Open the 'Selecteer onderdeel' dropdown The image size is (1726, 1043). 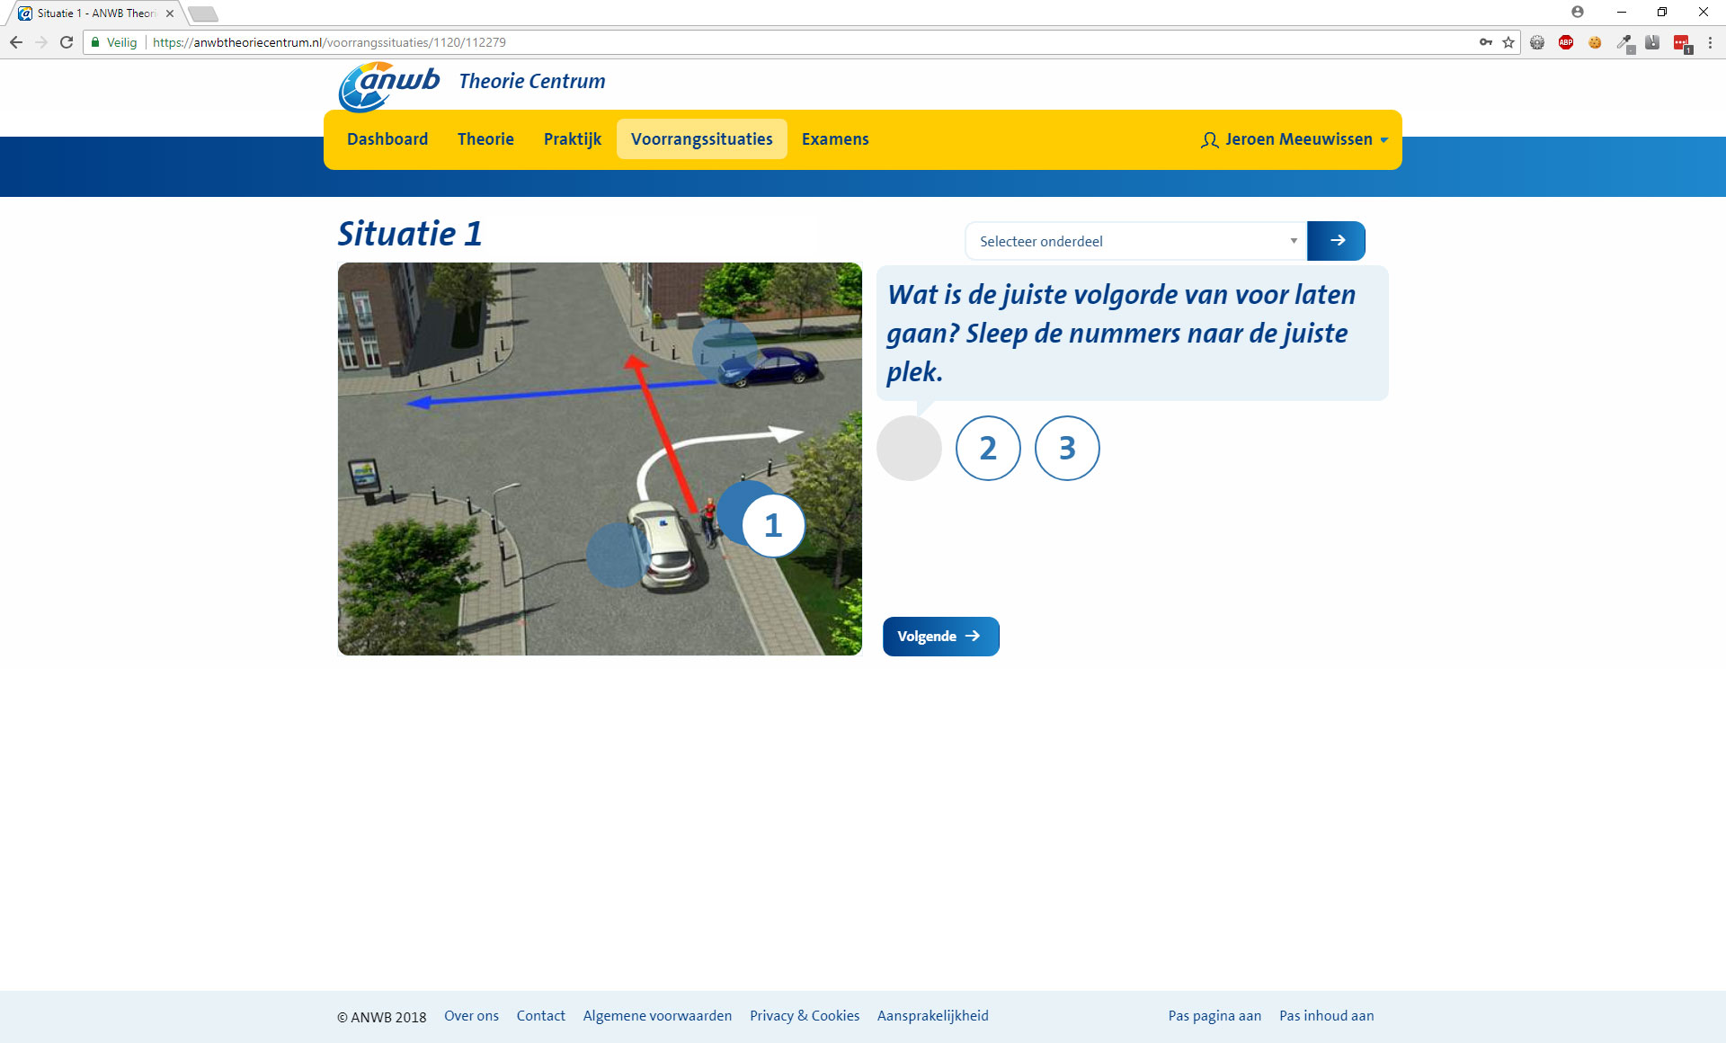point(1135,241)
